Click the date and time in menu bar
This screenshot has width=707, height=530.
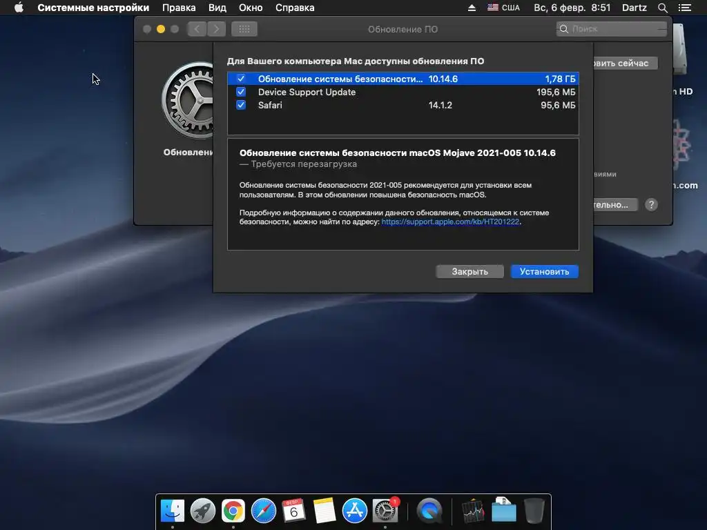[572, 8]
